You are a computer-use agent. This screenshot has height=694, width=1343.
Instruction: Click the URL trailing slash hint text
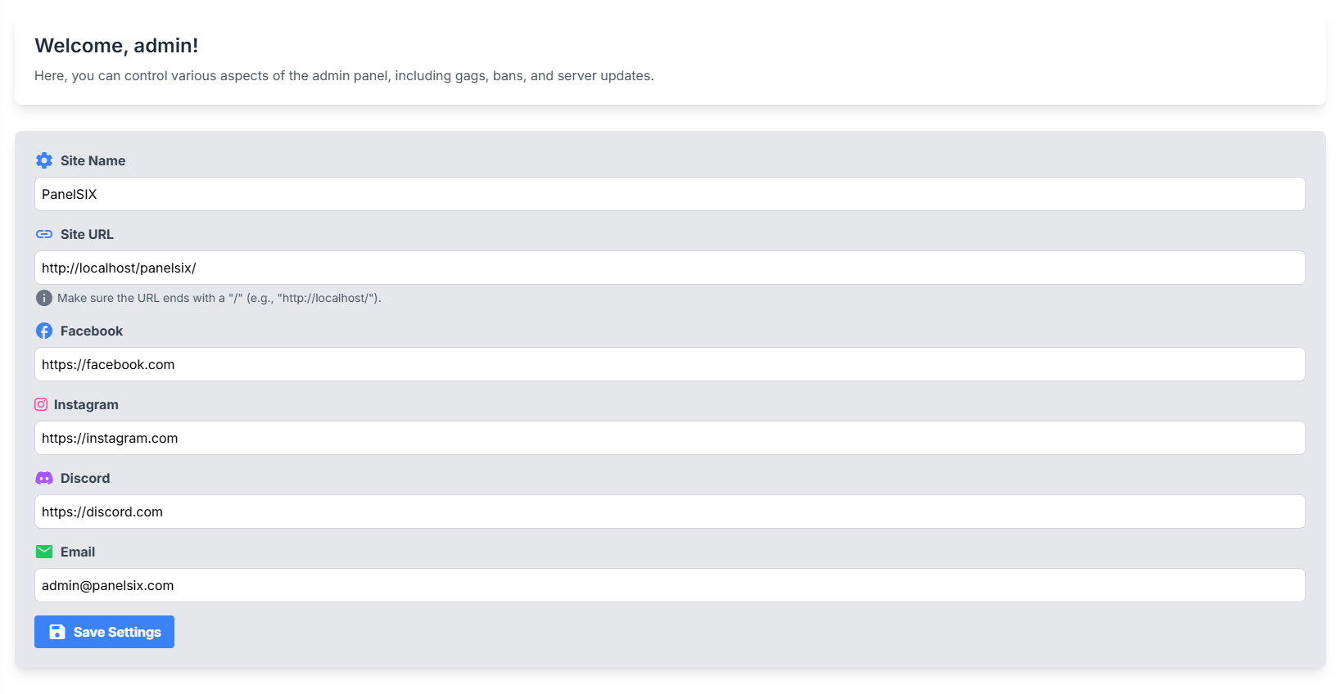[x=219, y=298]
